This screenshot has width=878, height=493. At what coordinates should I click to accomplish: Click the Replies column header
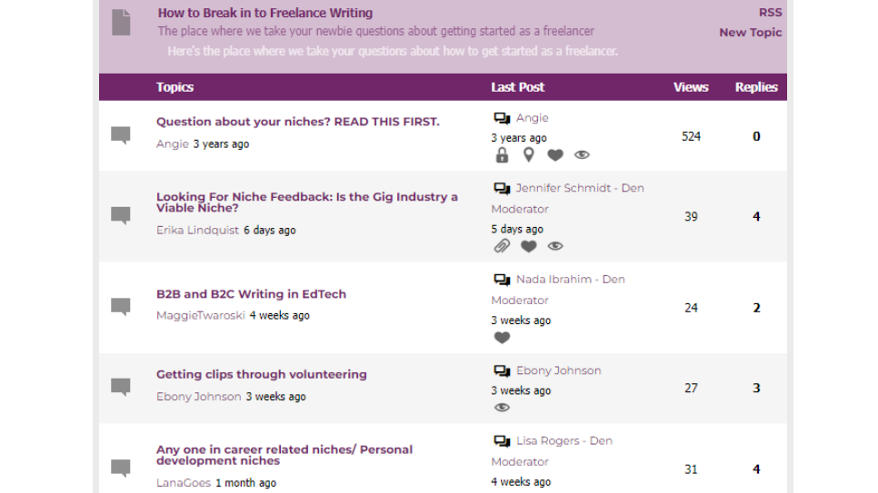point(756,87)
